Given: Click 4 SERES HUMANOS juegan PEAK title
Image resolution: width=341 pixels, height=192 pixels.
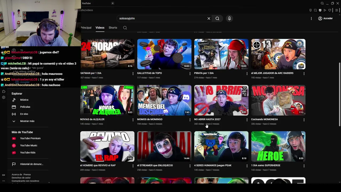Looking at the screenshot, I should (x=213, y=165).
